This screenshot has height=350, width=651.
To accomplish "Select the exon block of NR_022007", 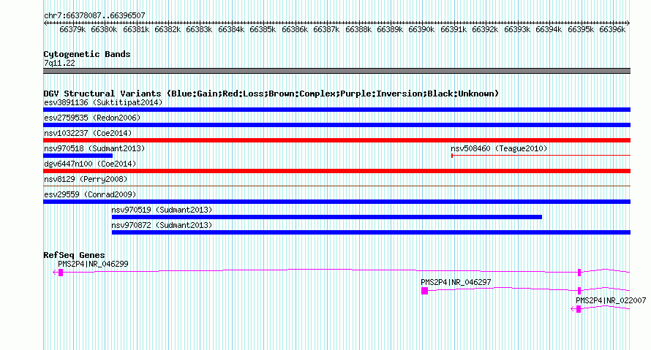I will 579,309.
